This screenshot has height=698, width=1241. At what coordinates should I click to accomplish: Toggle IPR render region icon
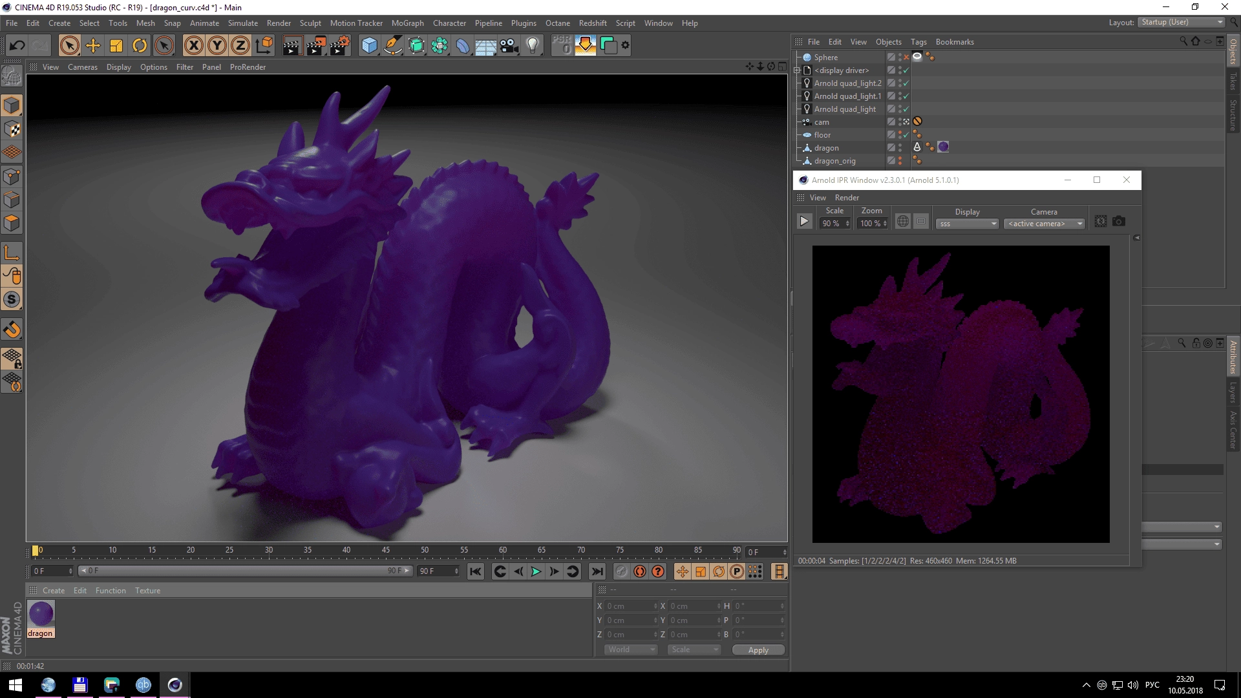pyautogui.click(x=921, y=221)
